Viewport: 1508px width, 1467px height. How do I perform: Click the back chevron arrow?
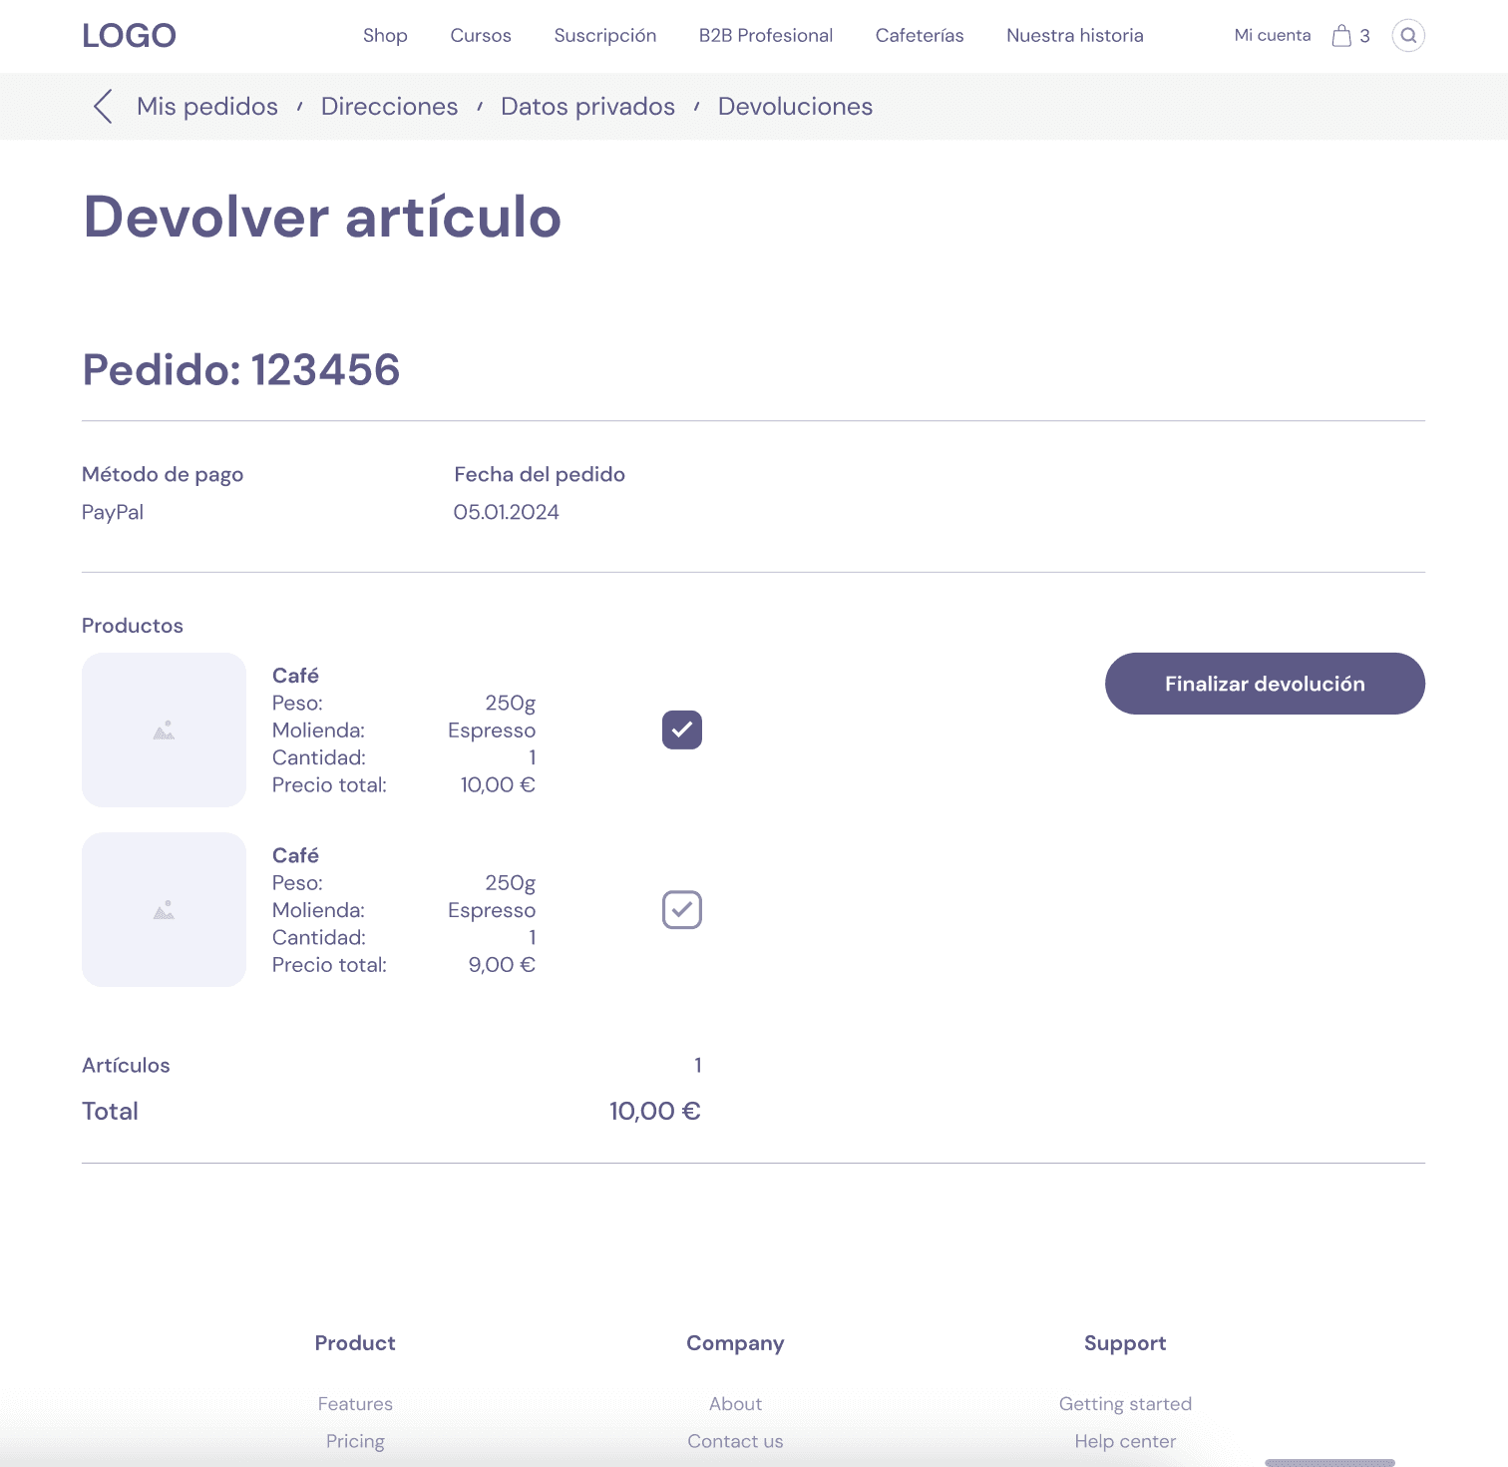point(103,107)
